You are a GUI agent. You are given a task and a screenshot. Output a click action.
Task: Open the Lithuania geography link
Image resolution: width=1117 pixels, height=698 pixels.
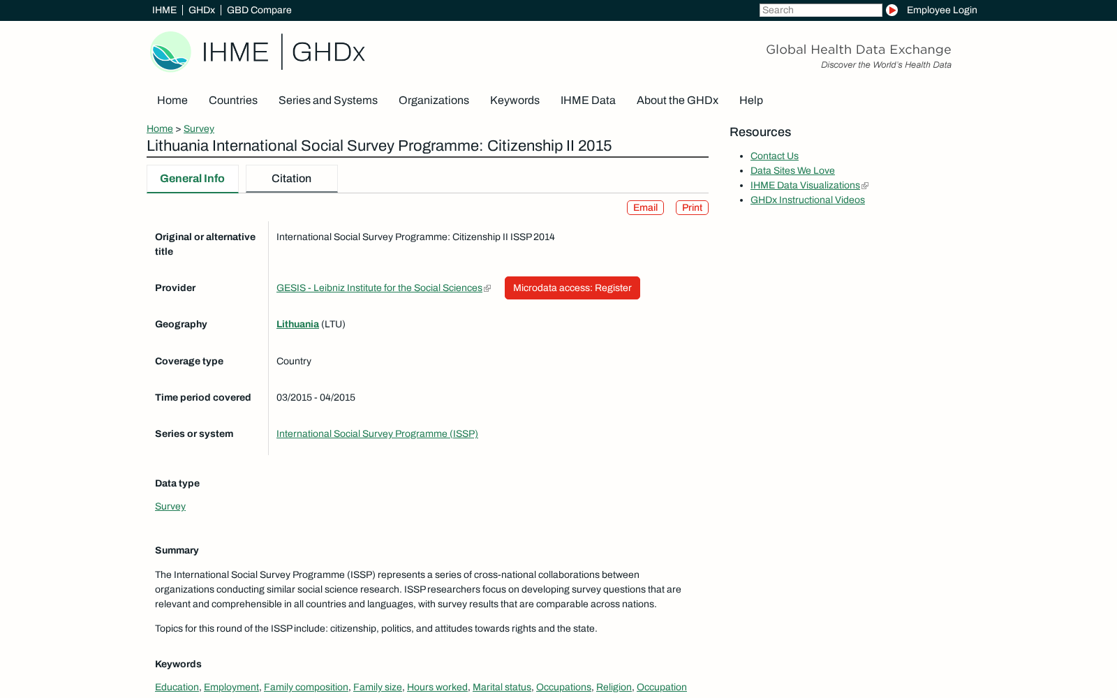click(x=297, y=324)
